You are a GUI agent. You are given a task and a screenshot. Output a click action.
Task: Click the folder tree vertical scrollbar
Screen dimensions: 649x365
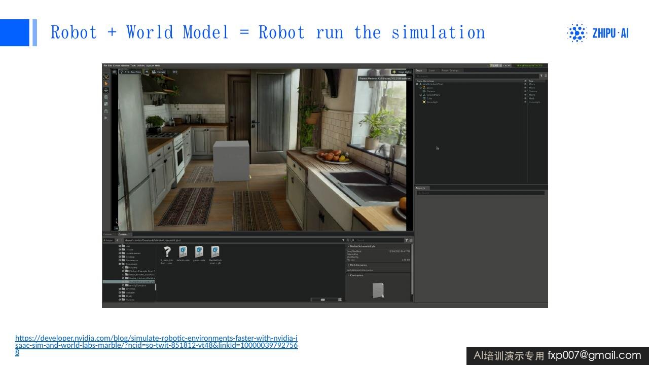(155, 286)
